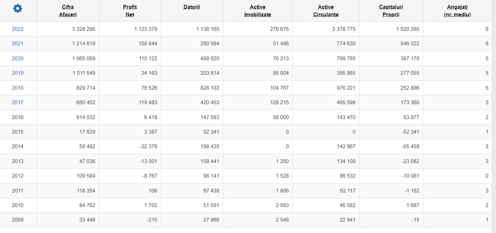Open the 2019 year link

[18, 73]
